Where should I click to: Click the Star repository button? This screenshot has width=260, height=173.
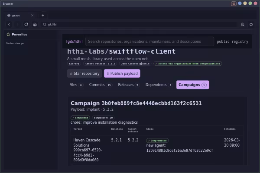[84, 74]
